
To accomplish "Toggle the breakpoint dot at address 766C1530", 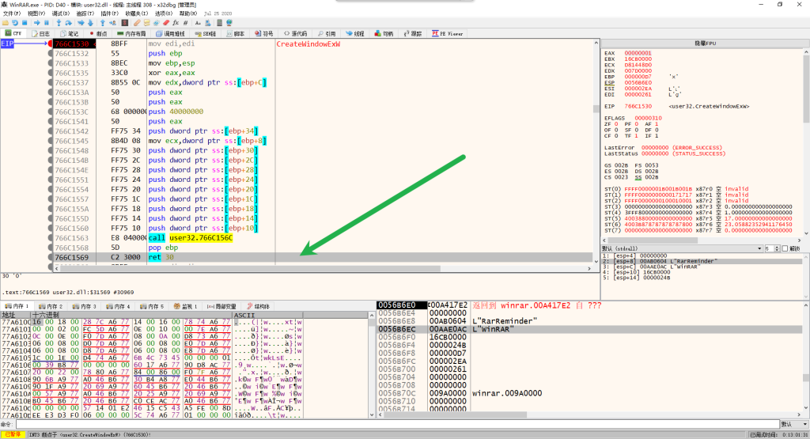I will [51, 44].
